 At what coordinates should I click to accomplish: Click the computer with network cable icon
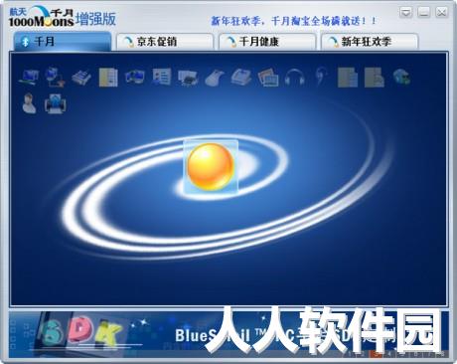[55, 77]
